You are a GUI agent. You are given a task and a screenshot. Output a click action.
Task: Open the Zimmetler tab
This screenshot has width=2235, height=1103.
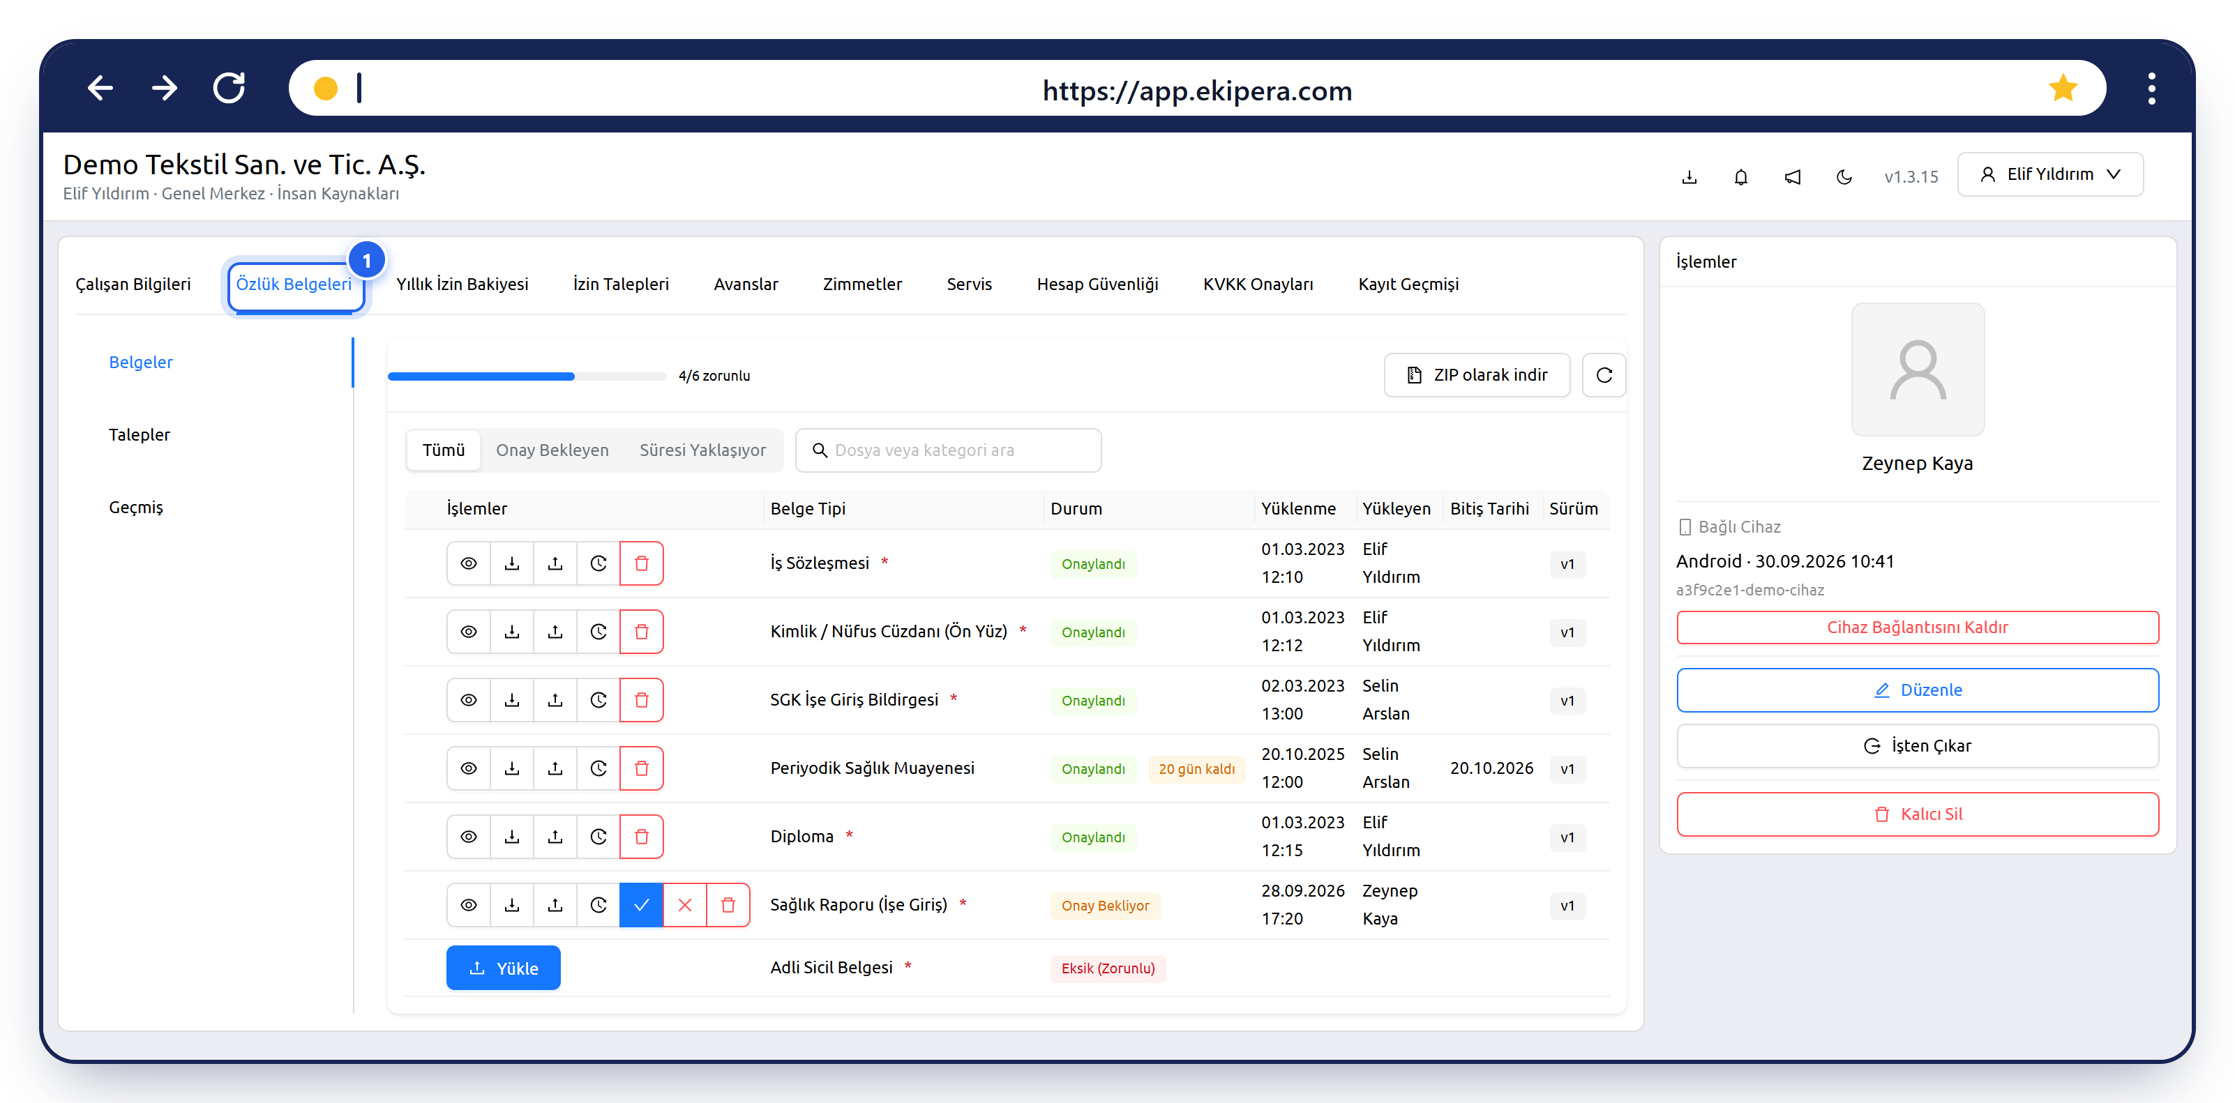862,284
